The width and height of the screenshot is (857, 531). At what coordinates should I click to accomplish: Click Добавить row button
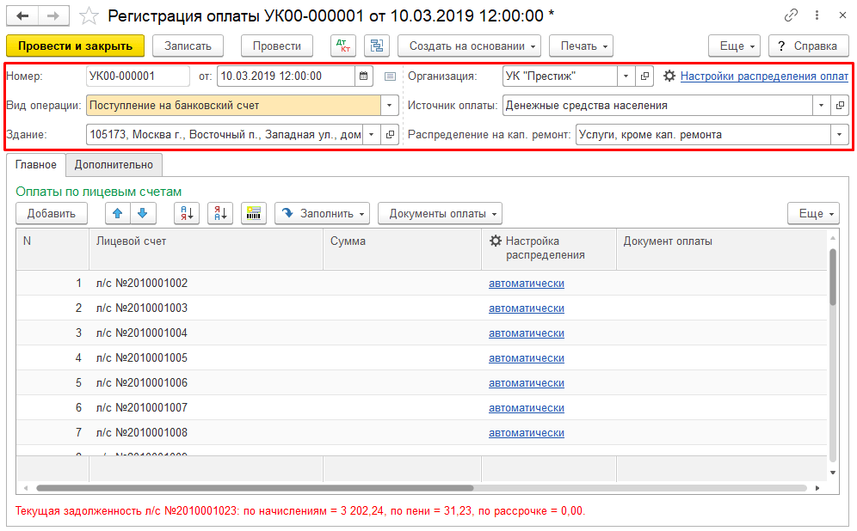pos(52,213)
